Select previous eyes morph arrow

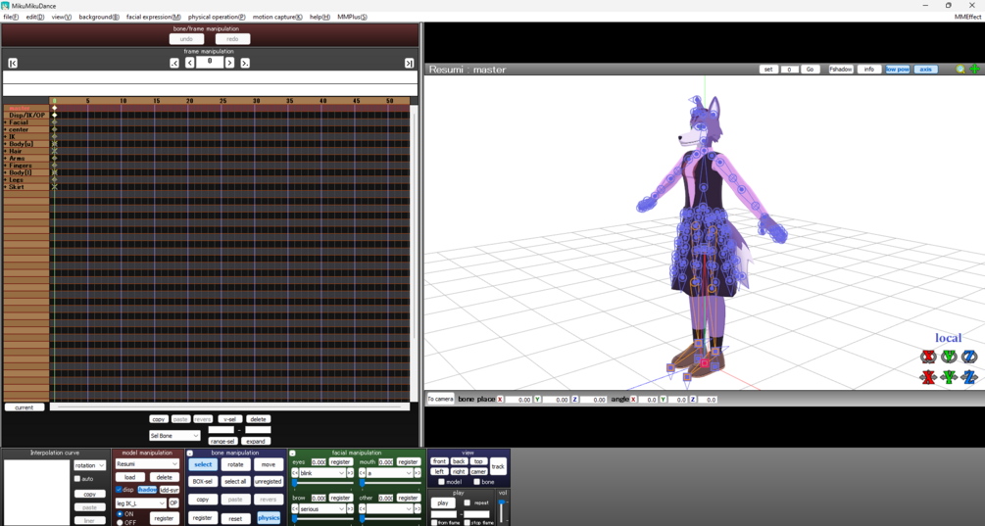pyautogui.click(x=295, y=473)
